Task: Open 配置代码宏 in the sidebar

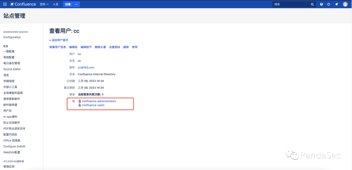Action: click(10, 135)
